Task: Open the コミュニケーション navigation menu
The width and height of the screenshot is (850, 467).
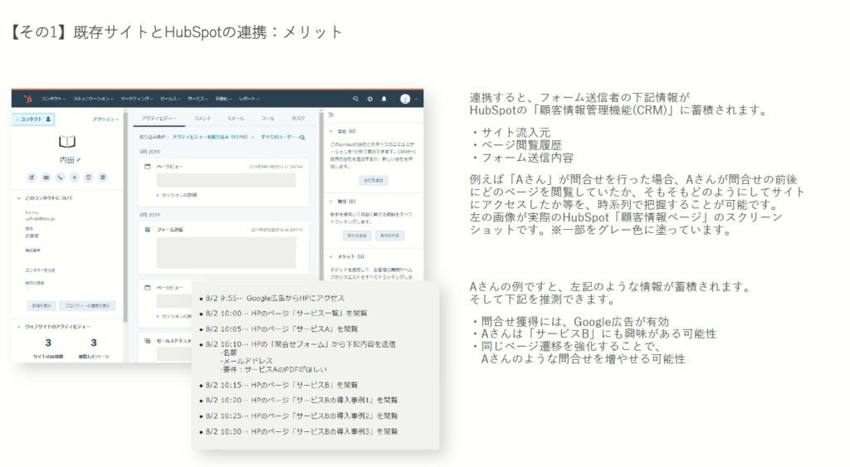Action: coord(93,100)
